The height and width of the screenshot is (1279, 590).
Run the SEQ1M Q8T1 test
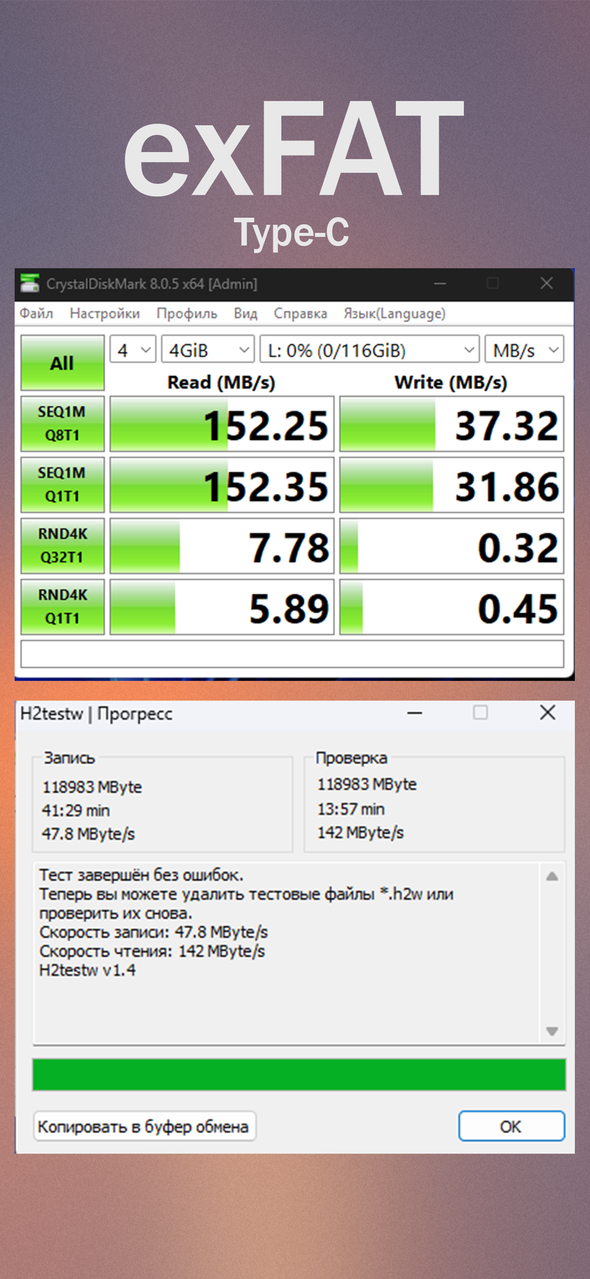point(63,423)
